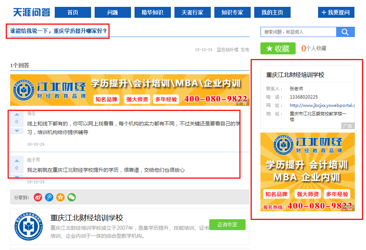366x250 pixels.
Task: Click the 我要提问 button
Action: [336, 12]
